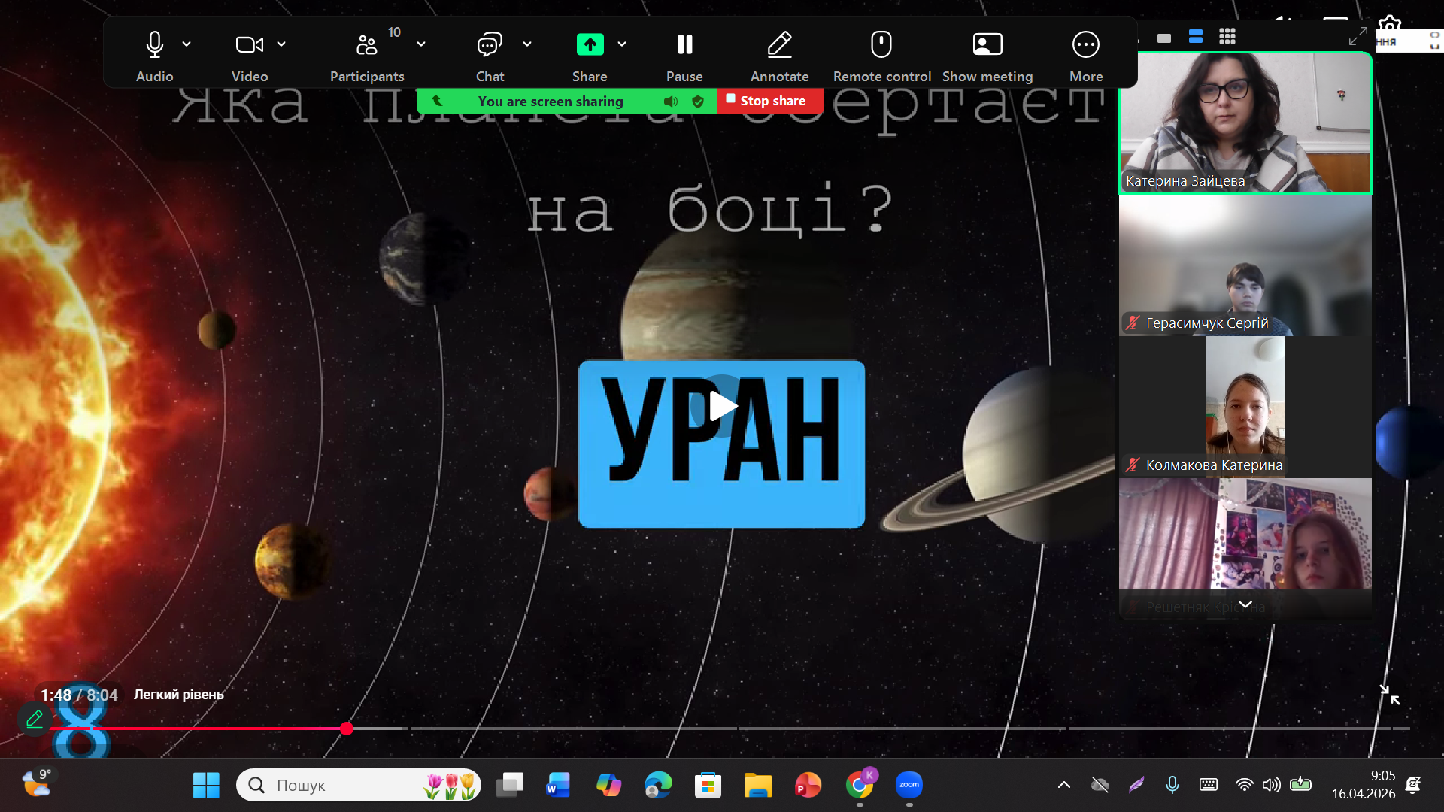Expand the Video options arrow
The height and width of the screenshot is (812, 1444).
pyautogui.click(x=281, y=44)
